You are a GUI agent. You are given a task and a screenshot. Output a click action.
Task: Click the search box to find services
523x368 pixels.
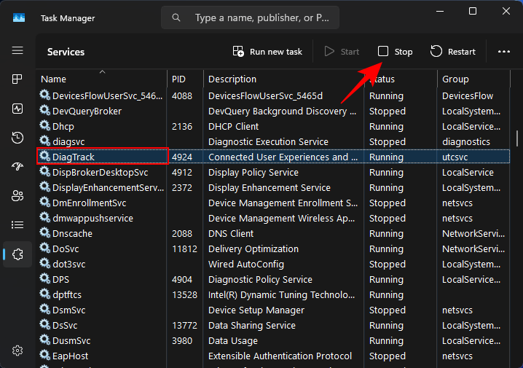pos(250,17)
